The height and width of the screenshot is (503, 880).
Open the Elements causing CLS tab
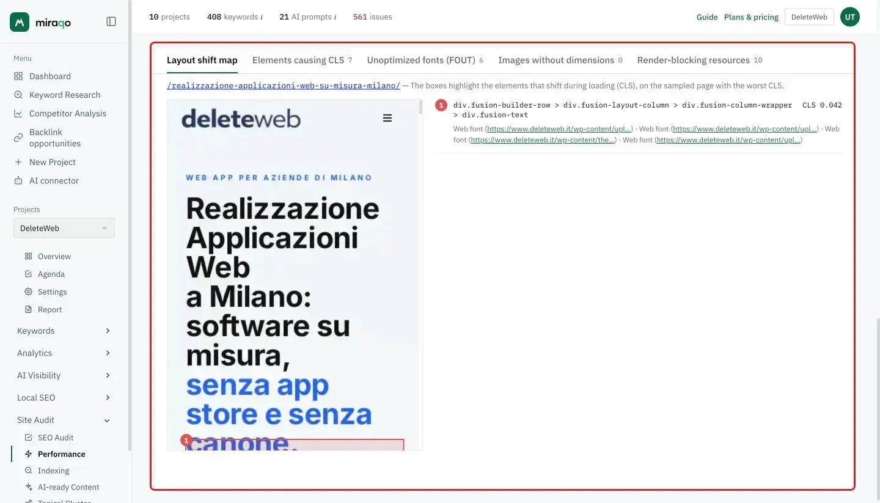pyautogui.click(x=302, y=60)
